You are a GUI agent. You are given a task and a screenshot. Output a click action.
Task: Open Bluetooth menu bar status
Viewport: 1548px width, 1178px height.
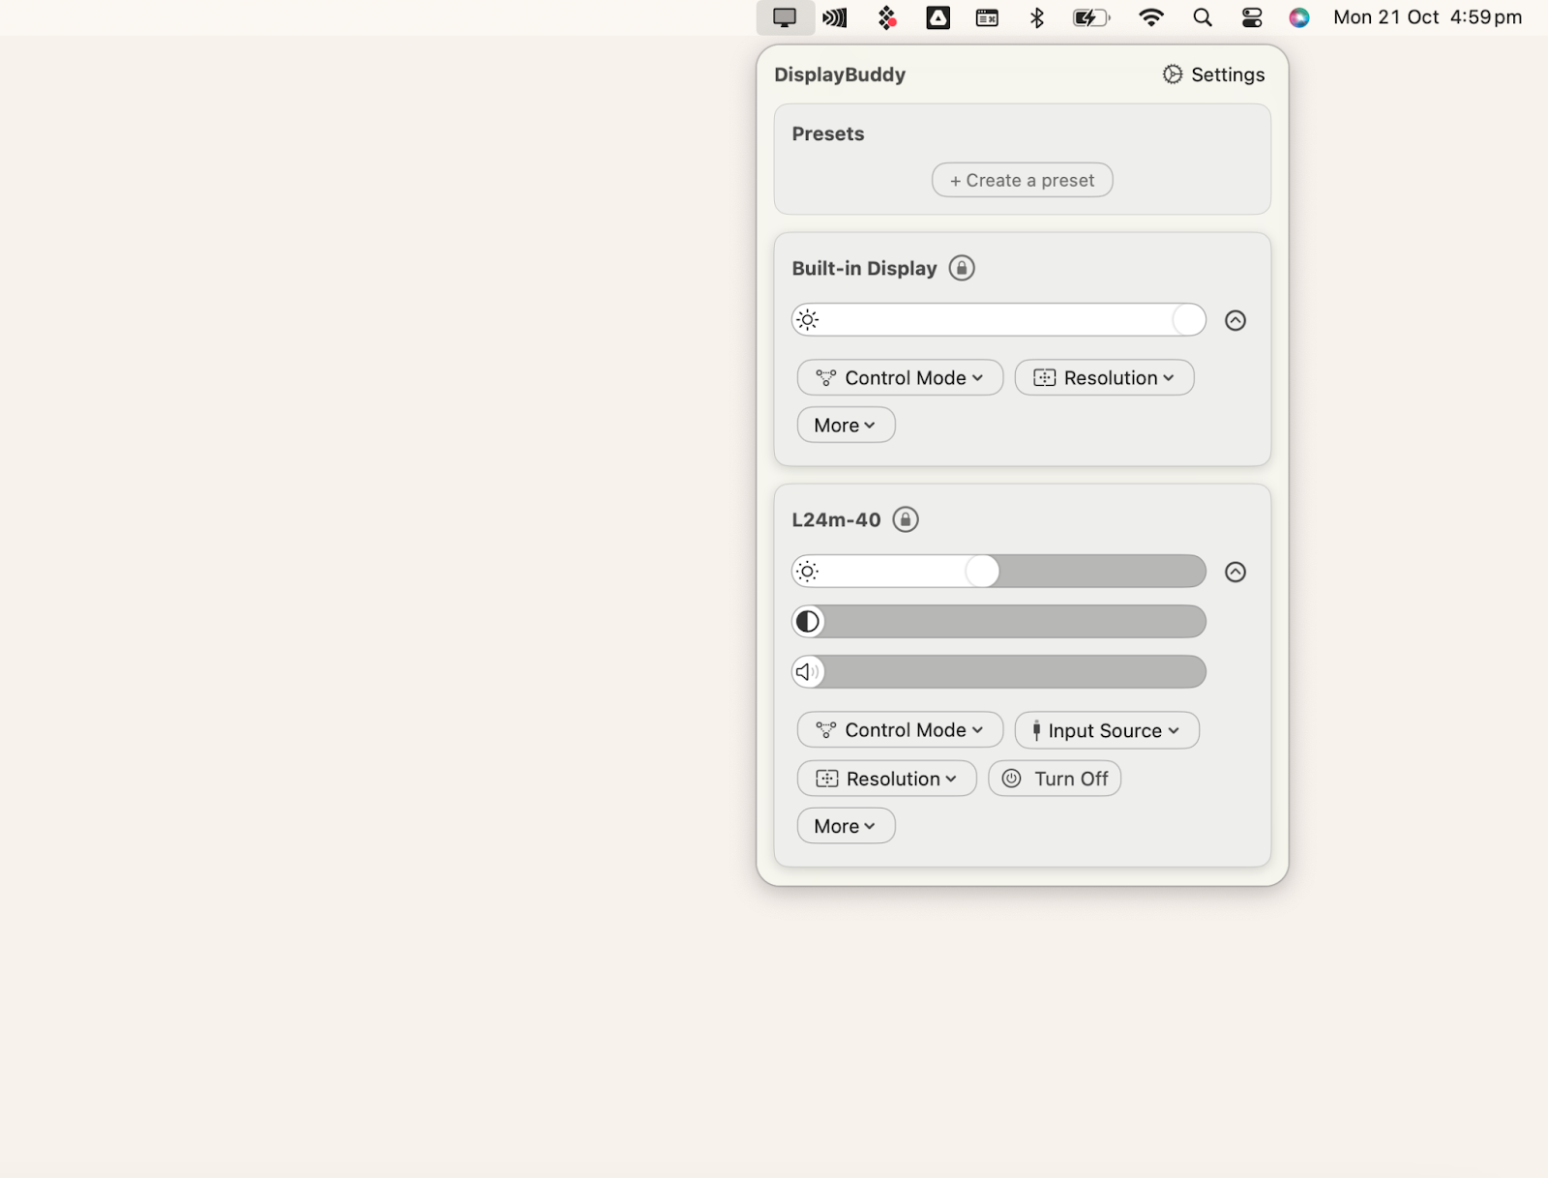point(1037,17)
